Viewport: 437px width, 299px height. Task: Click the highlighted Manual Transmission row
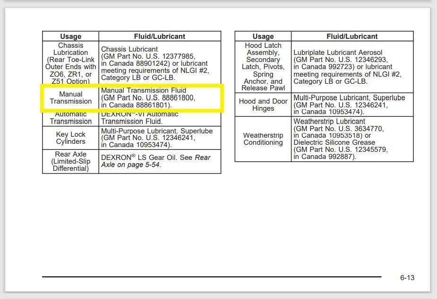pyautogui.click(x=132, y=97)
